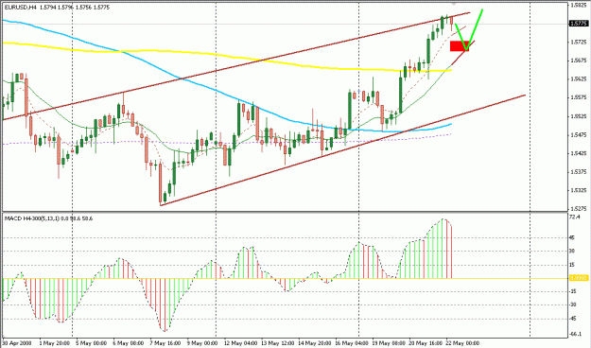This screenshot has height=348, width=591.
Task: Click the 1.5725 price axis label
Action: pyautogui.click(x=579, y=42)
